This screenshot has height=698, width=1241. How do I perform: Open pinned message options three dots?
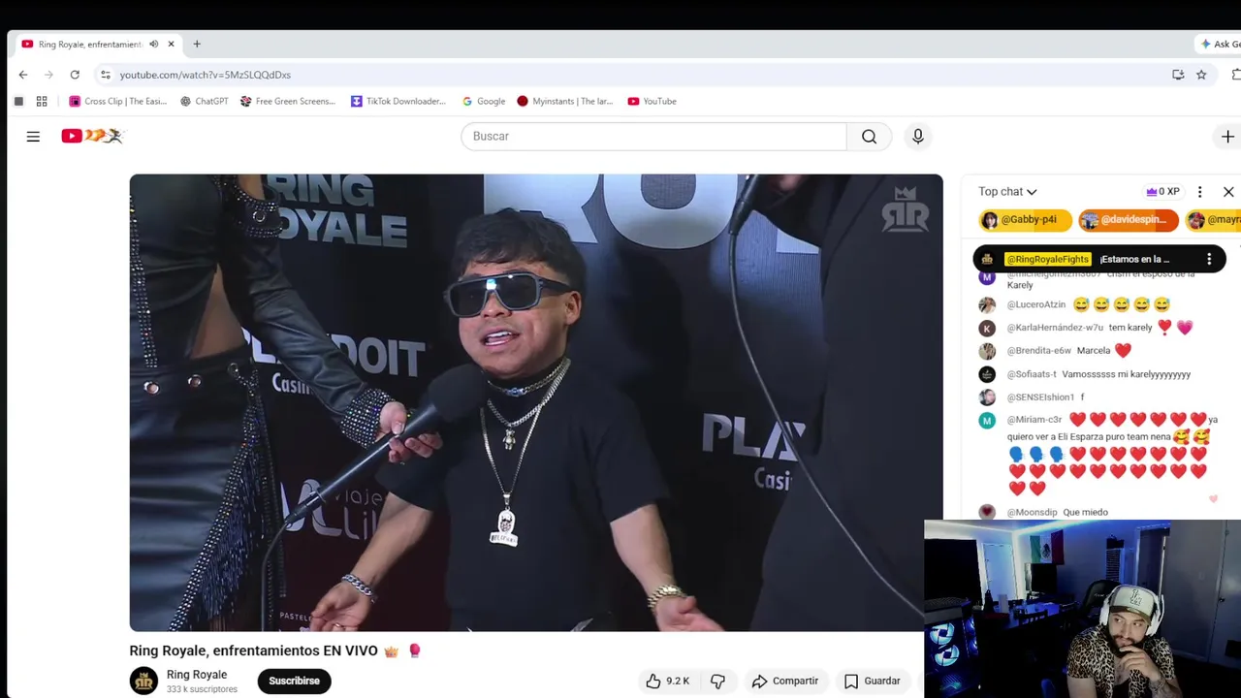pyautogui.click(x=1209, y=259)
